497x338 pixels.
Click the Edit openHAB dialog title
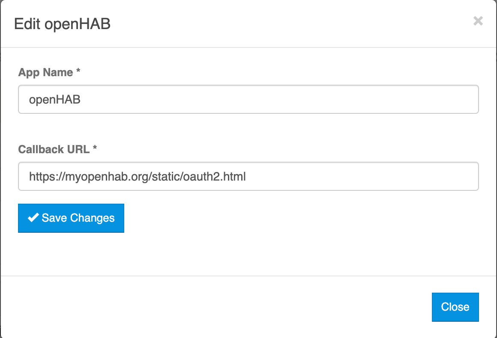pyautogui.click(x=62, y=24)
